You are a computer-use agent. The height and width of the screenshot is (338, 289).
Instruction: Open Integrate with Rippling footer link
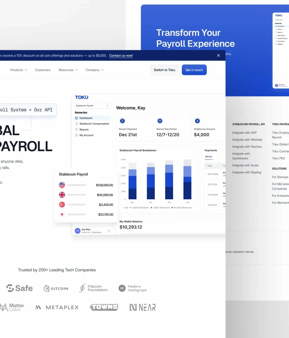coord(247,172)
